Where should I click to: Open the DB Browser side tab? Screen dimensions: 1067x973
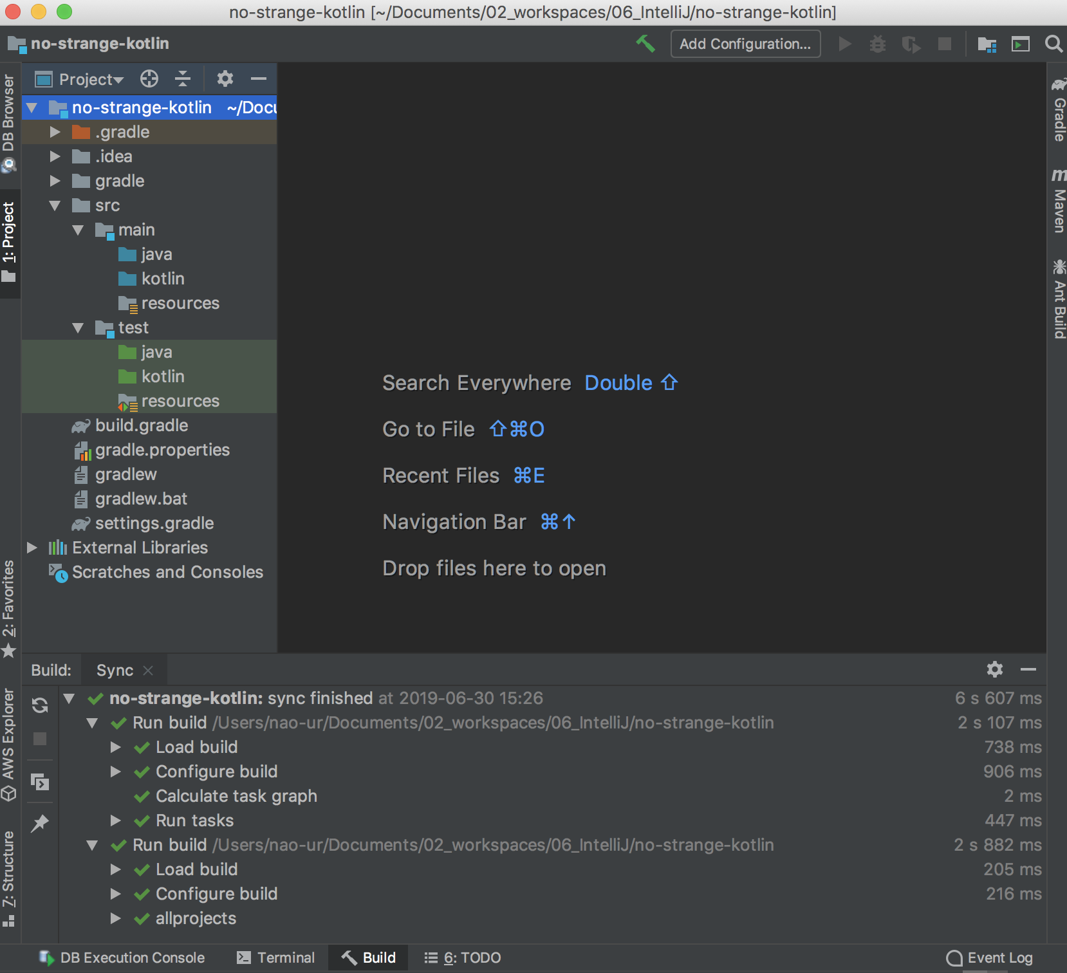(8, 123)
